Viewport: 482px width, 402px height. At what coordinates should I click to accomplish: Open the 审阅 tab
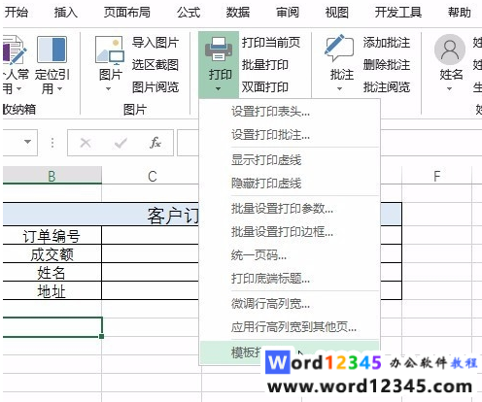(288, 13)
